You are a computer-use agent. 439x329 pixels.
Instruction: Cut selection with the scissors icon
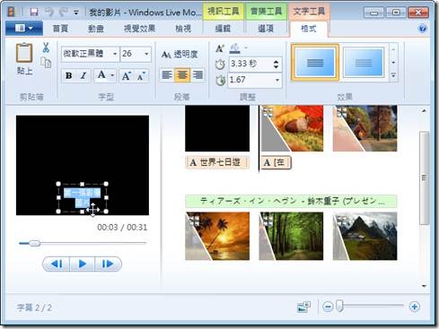point(46,48)
